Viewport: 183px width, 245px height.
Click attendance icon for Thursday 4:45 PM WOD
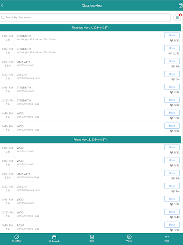coord(172,118)
